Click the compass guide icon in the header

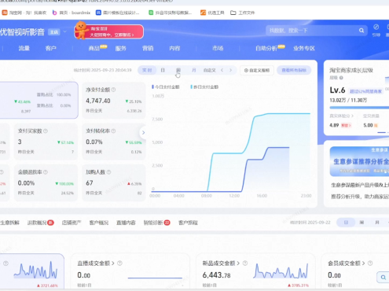(x=376, y=27)
